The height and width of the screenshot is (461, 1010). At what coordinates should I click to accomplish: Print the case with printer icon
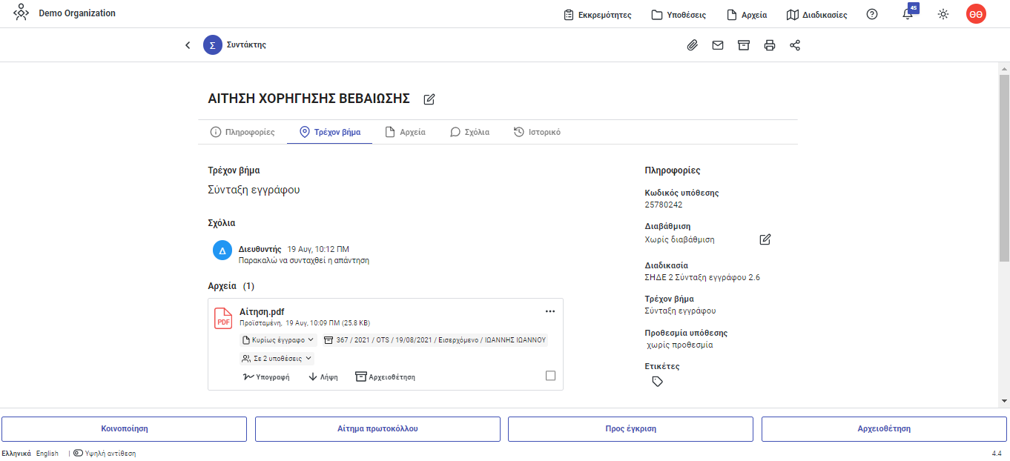(x=770, y=45)
